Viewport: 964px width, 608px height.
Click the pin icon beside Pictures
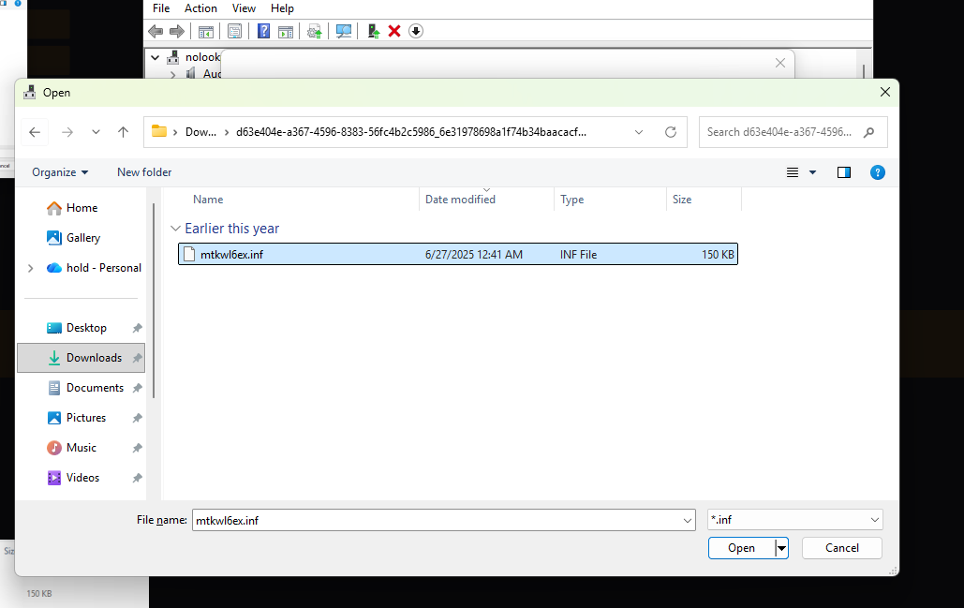pyautogui.click(x=137, y=418)
